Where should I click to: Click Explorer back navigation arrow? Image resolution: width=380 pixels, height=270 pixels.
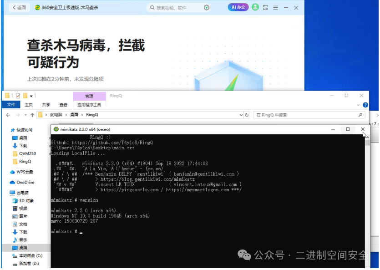[x=8, y=115]
